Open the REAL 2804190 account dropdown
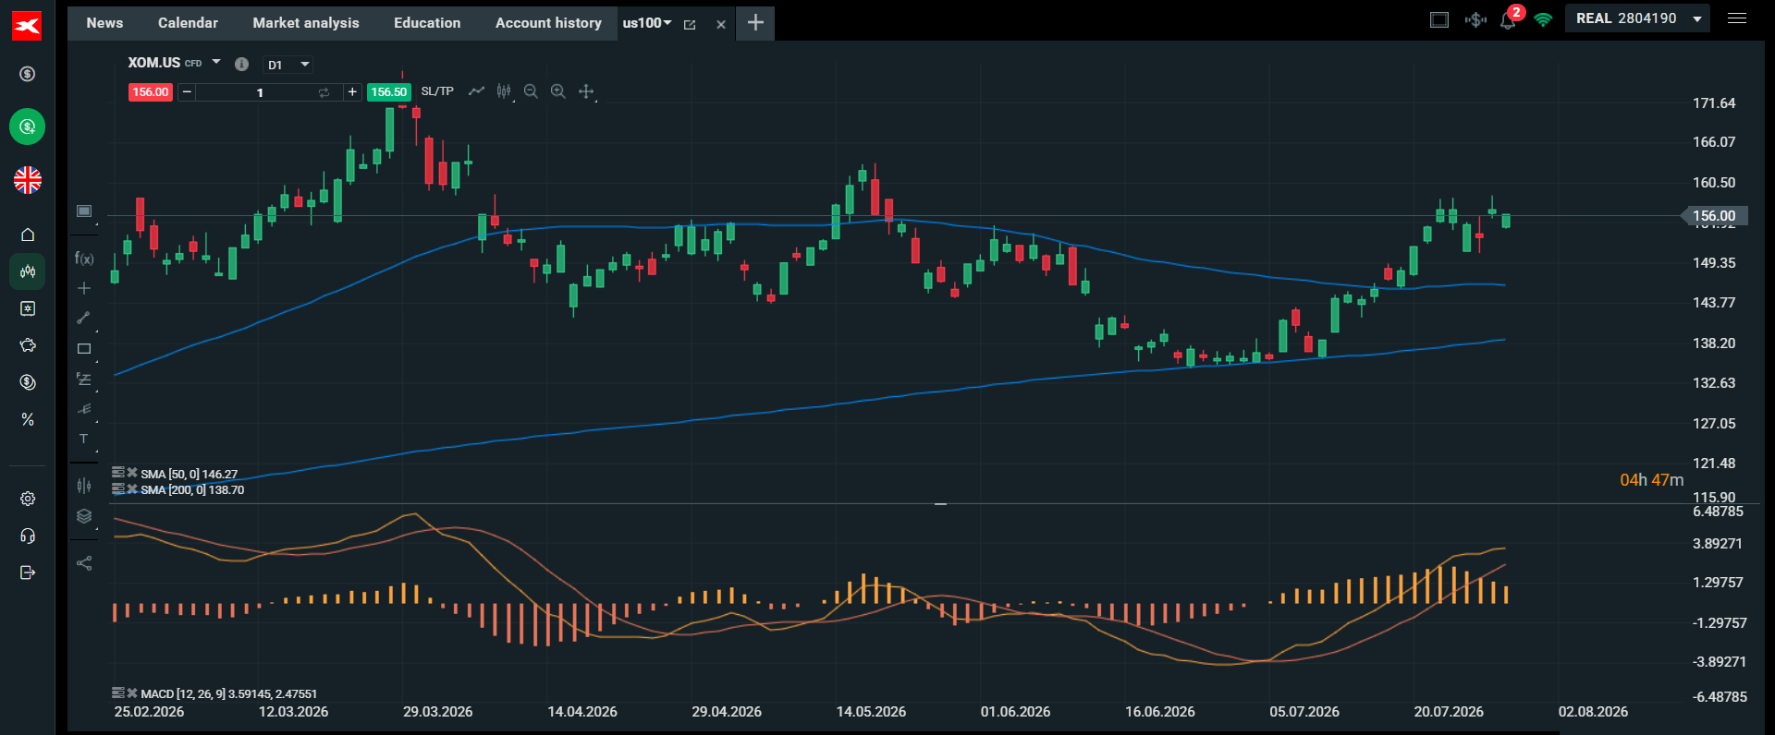This screenshot has width=1775, height=735. pyautogui.click(x=1637, y=18)
